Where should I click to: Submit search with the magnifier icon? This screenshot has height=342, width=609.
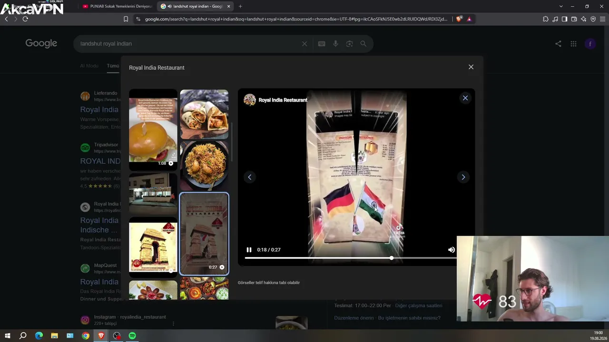363,44
